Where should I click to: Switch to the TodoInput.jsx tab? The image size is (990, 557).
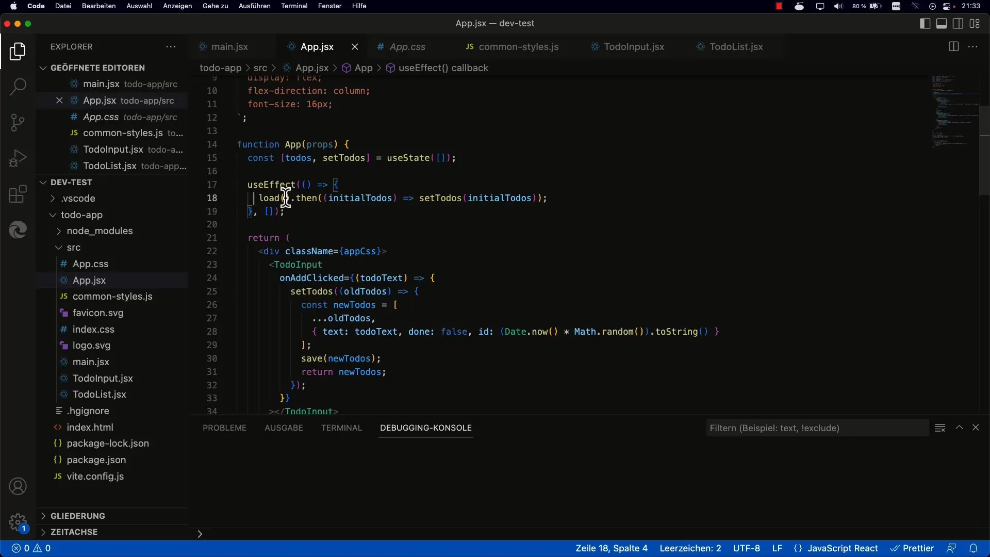(634, 46)
